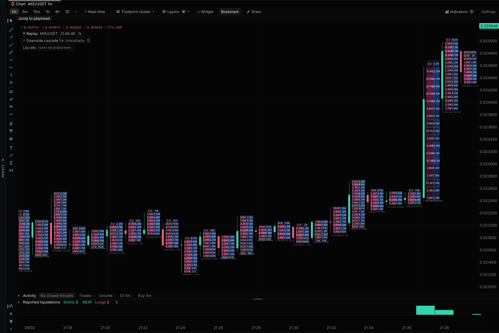Select the horizontal line tool
The width and height of the screenshot is (499, 333).
pos(11,60)
